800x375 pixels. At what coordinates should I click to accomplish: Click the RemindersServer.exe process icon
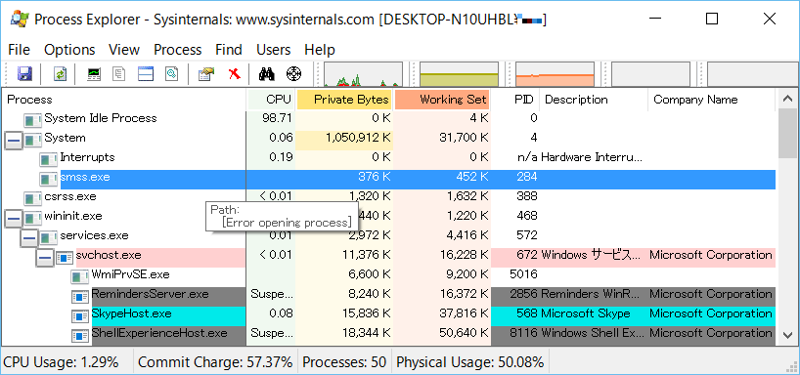tap(80, 297)
